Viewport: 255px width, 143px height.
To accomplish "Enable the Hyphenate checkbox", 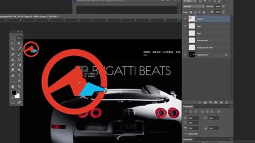I will click(185, 134).
